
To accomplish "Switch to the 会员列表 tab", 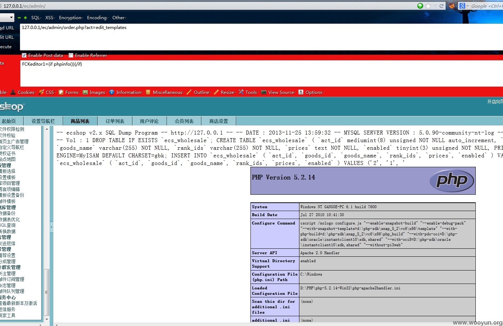I will (184, 121).
